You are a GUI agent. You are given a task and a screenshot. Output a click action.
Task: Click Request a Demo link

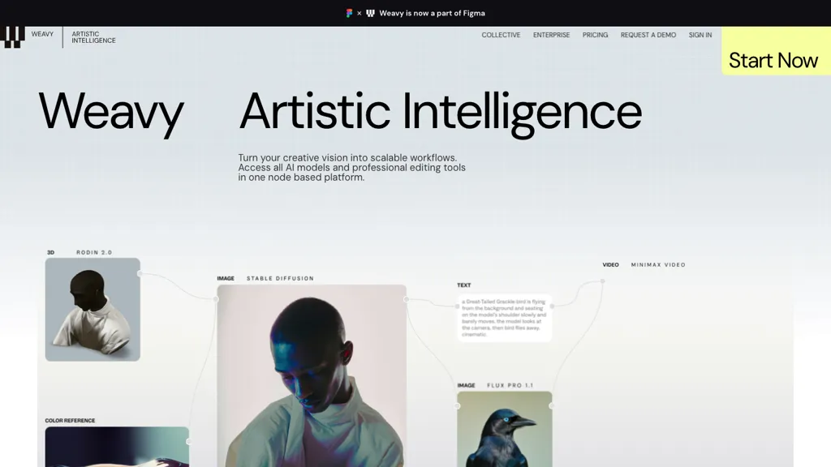click(x=648, y=35)
